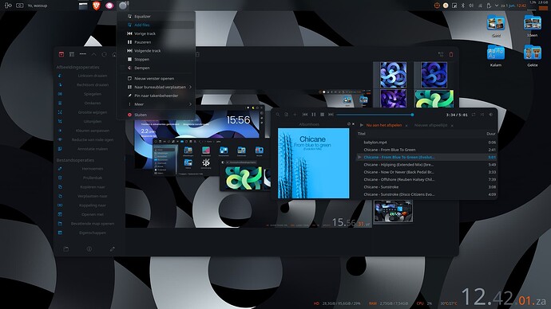551x309 pixels.
Task: Select the purple swirl thumbnail
Action: pos(393,99)
